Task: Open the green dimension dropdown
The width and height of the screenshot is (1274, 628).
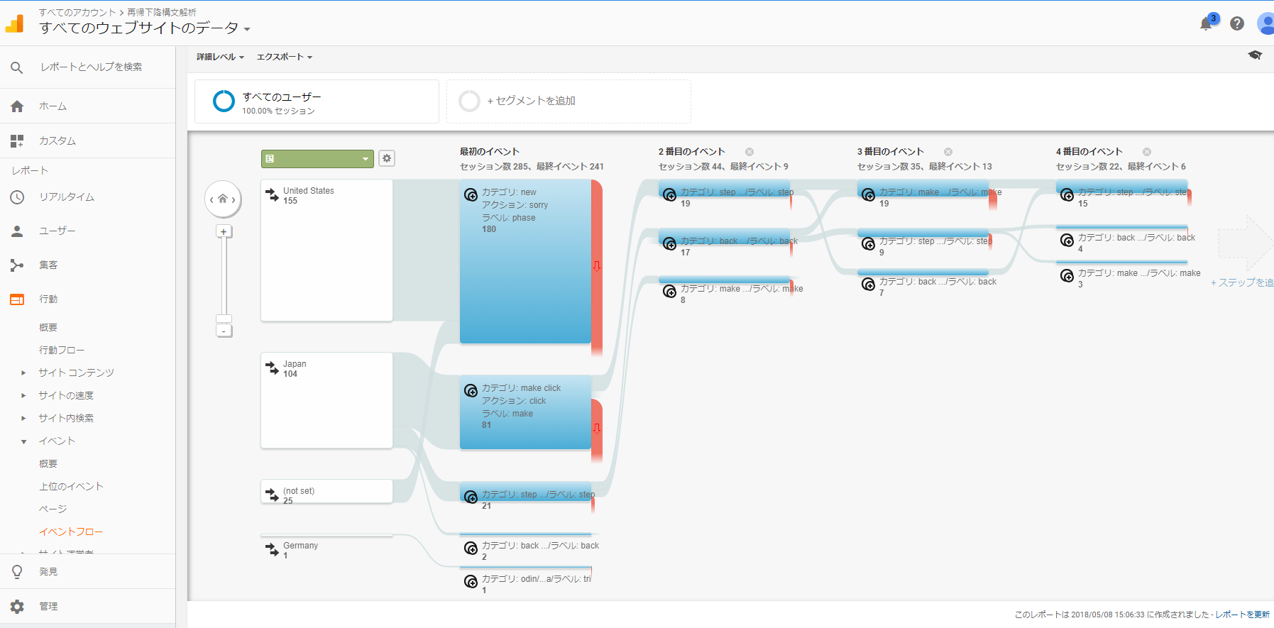Action: 317,158
